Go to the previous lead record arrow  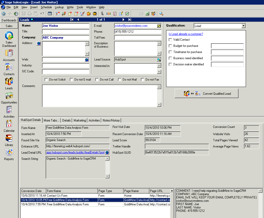tap(78, 20)
